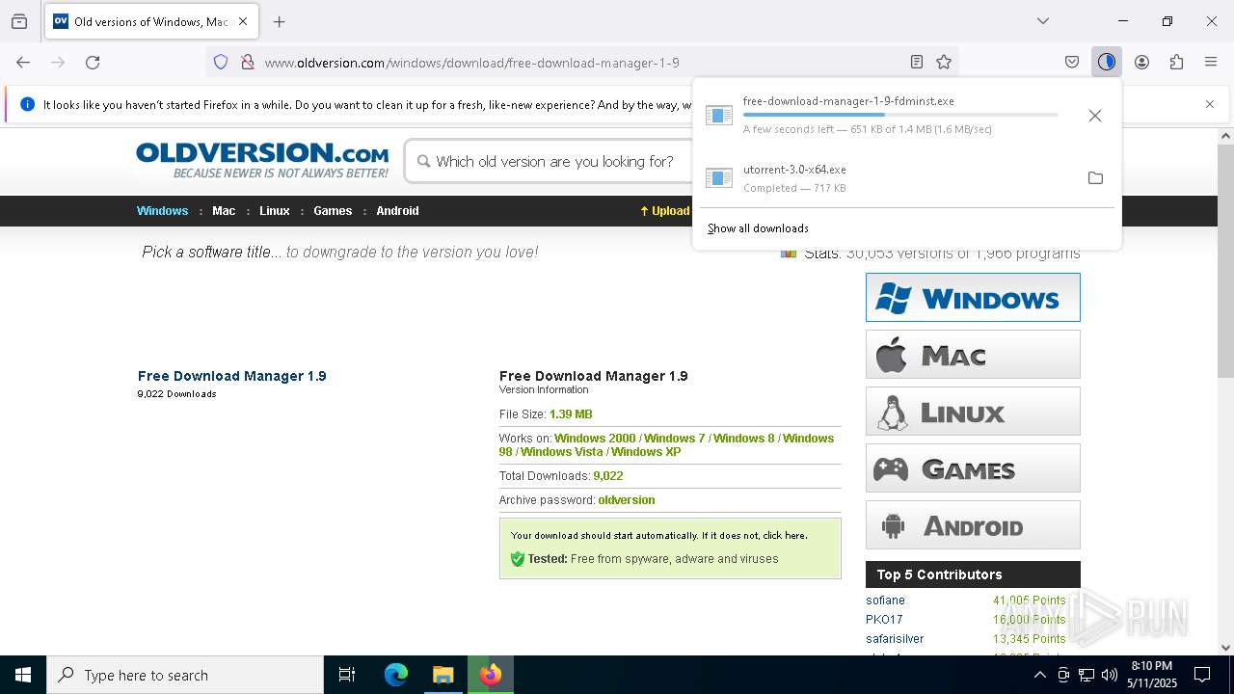Click the taskbar search box
Screen dimensions: 1234x694
coord(185,675)
